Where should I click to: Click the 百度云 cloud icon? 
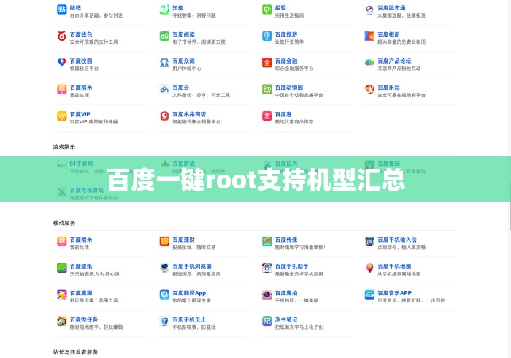click(x=164, y=89)
